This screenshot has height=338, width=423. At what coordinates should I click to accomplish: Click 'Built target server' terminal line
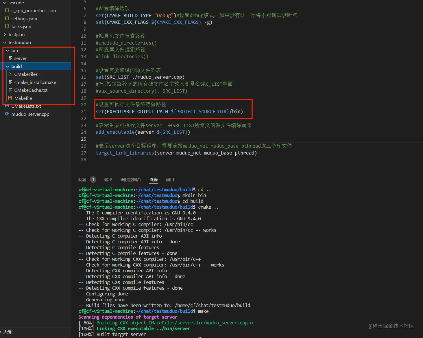coord(112,334)
